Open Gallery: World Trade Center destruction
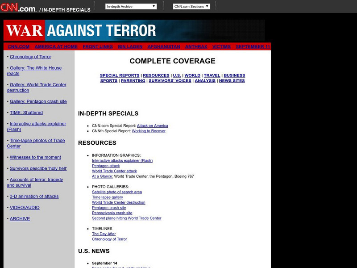 37,87
